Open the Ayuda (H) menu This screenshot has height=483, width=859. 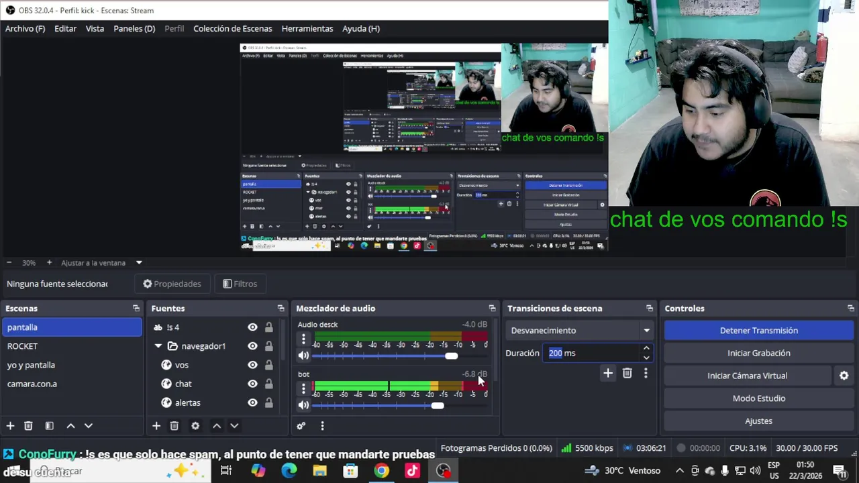pos(361,29)
